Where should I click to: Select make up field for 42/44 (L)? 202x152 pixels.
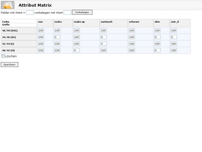[77, 44]
